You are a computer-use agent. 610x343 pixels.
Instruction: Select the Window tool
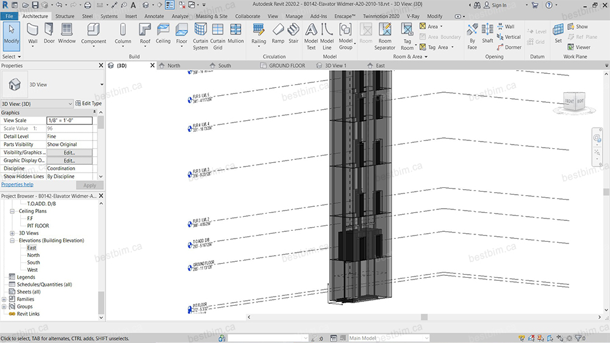[66, 32]
